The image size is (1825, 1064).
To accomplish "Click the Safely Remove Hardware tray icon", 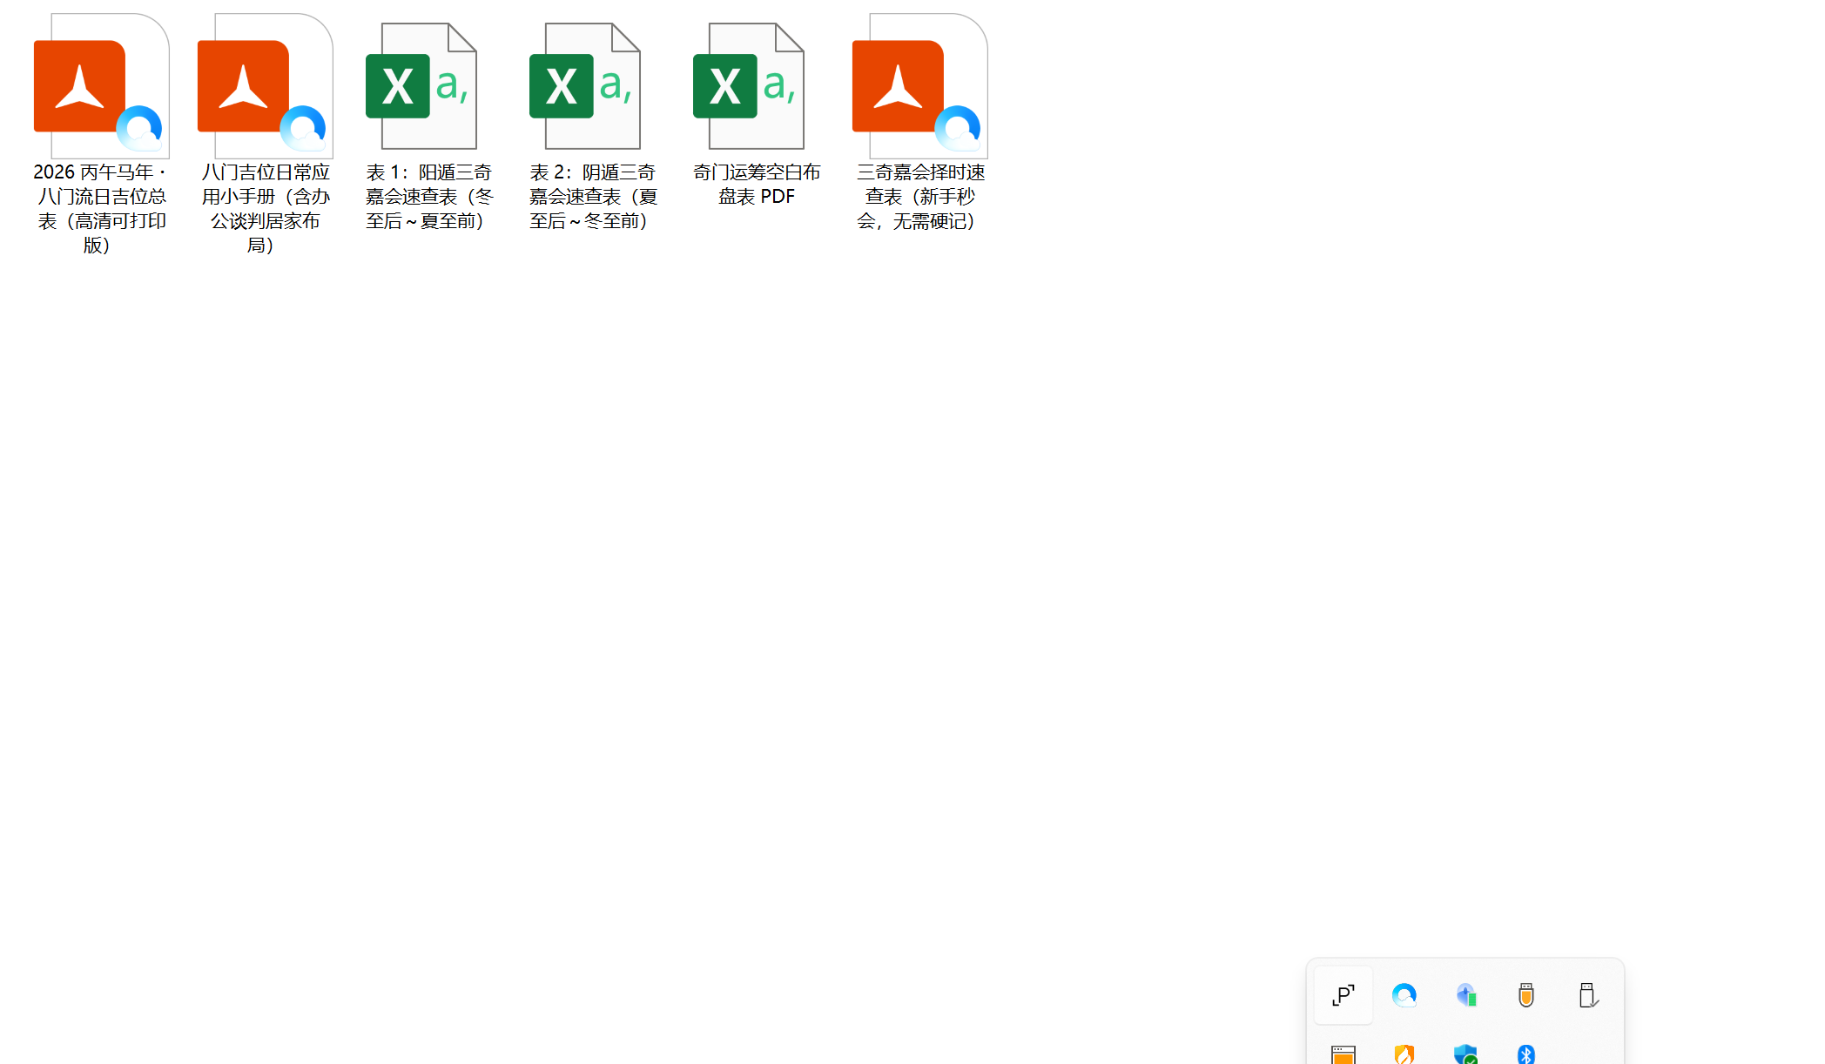I will 1587,995.
